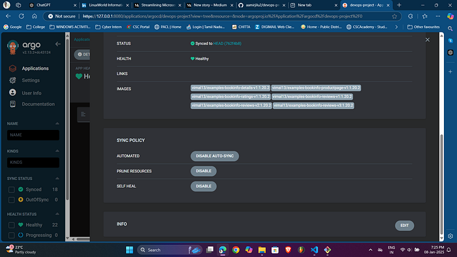Go back with browser back arrow
457x257 pixels.
8,16
